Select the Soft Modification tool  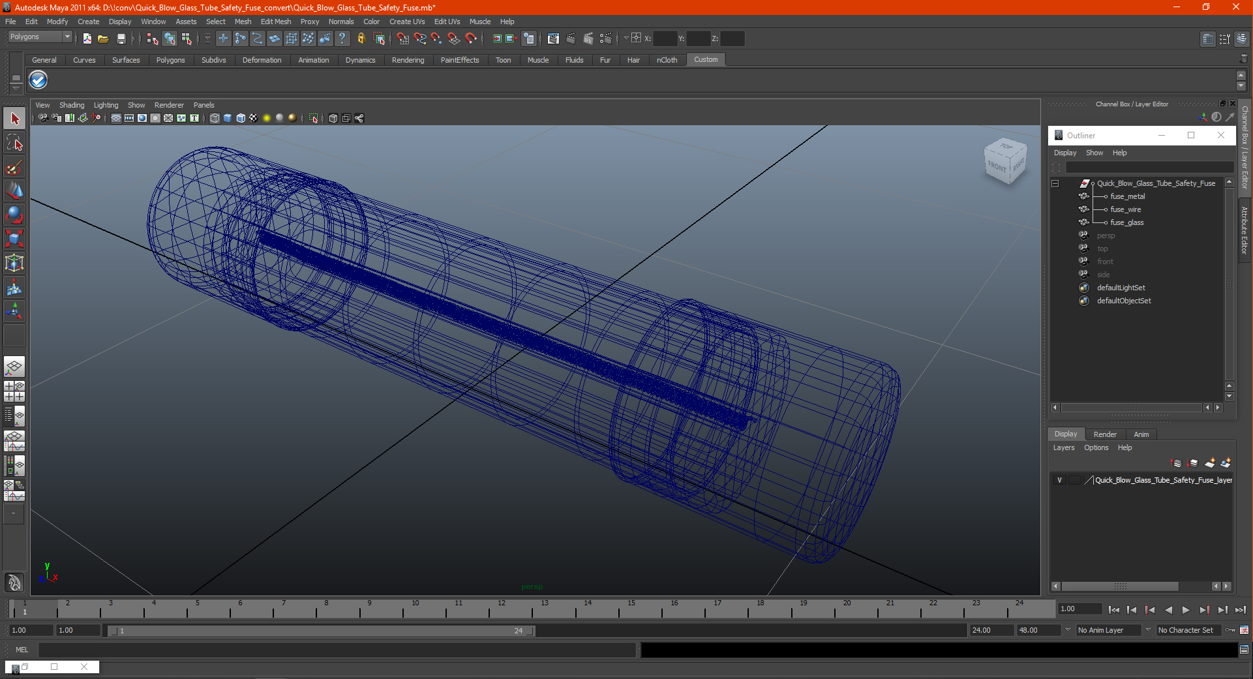(x=14, y=287)
